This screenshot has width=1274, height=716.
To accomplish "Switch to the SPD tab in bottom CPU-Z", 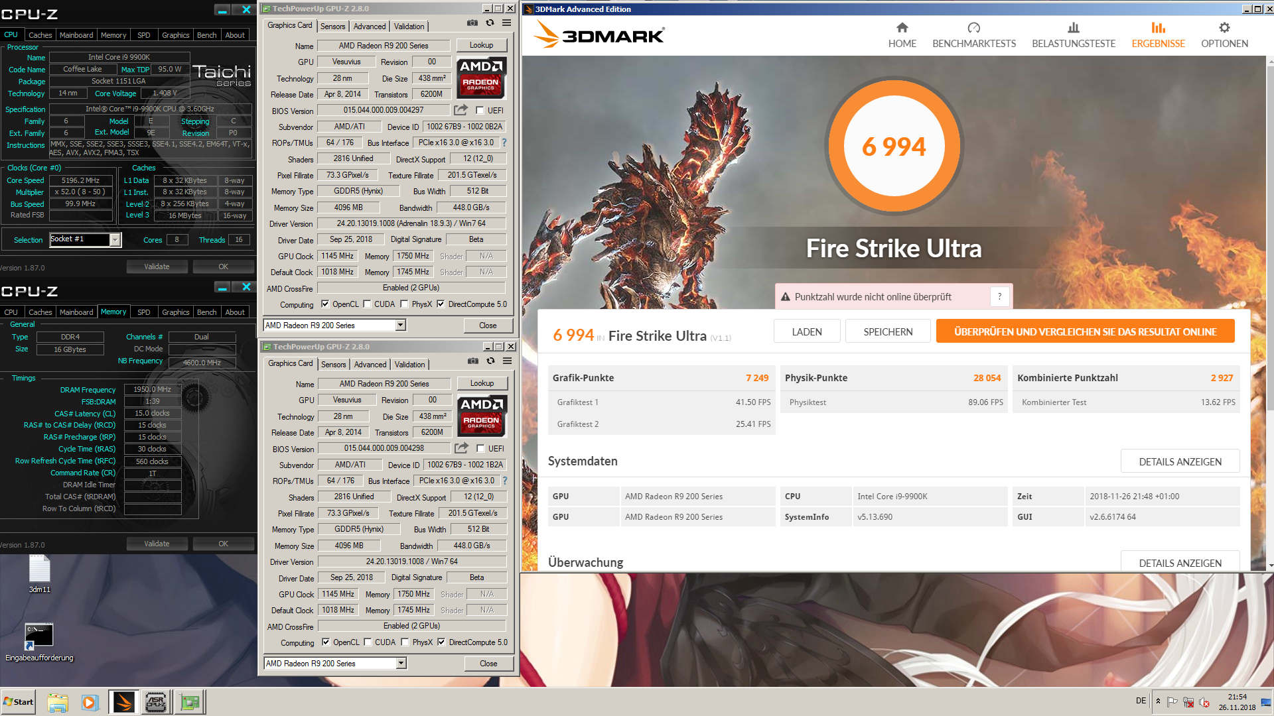I will click(x=144, y=312).
